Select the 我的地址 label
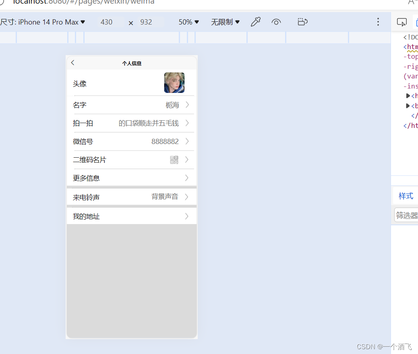 click(x=86, y=216)
